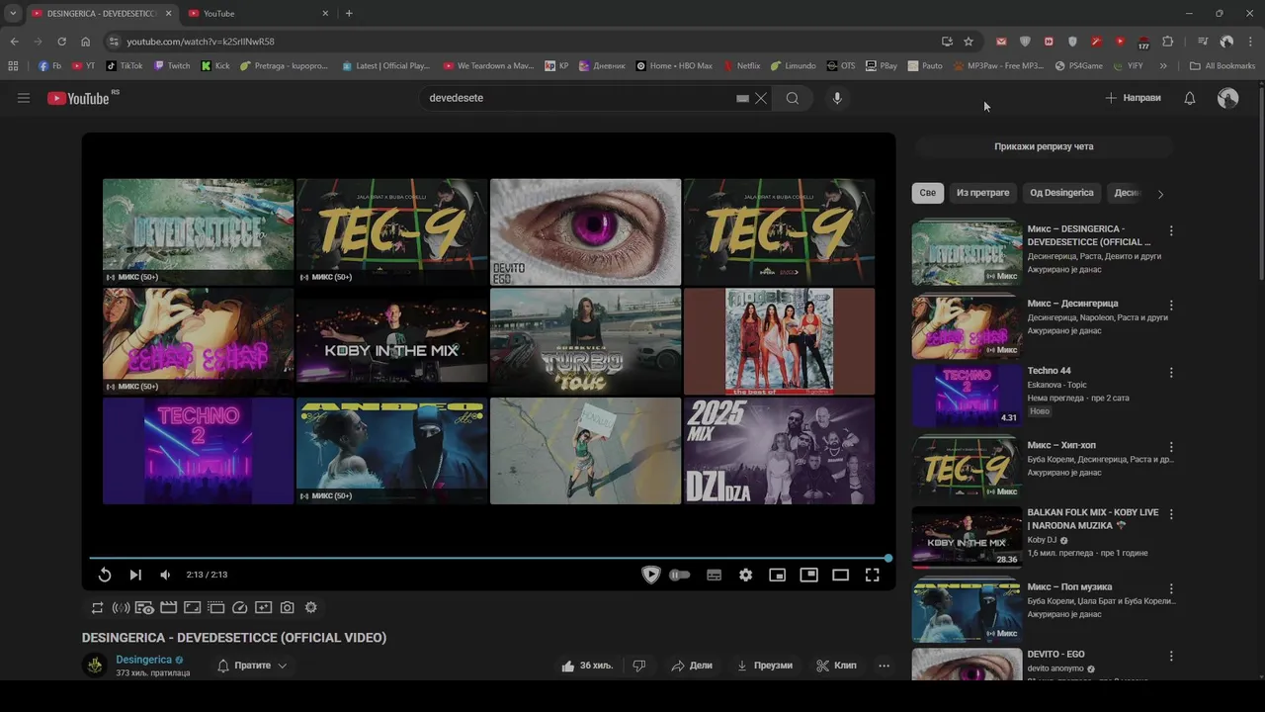The height and width of the screenshot is (712, 1265).
Task: Open the on-screen keyboard icon in search
Action: [742, 98]
